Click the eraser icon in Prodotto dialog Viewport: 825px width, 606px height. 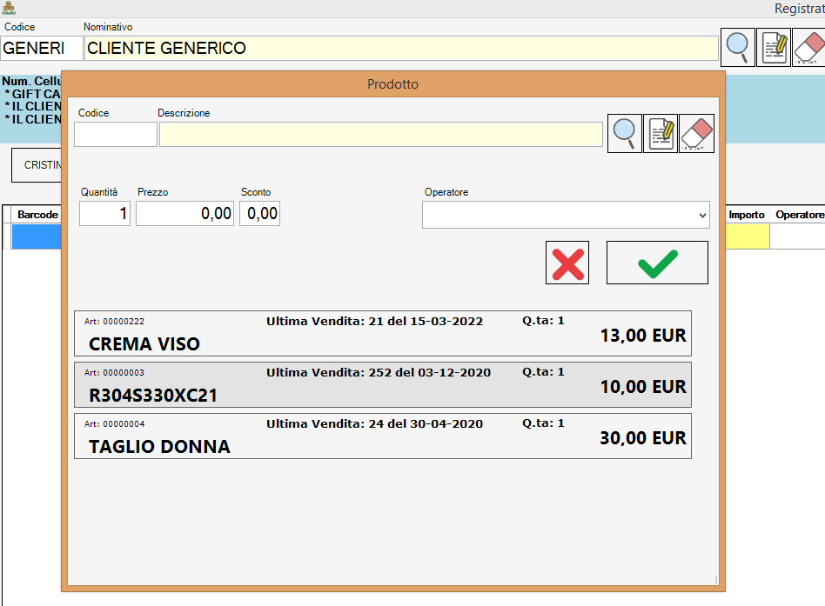[696, 134]
